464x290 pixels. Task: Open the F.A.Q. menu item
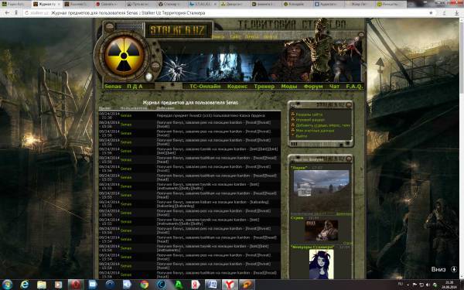354,87
